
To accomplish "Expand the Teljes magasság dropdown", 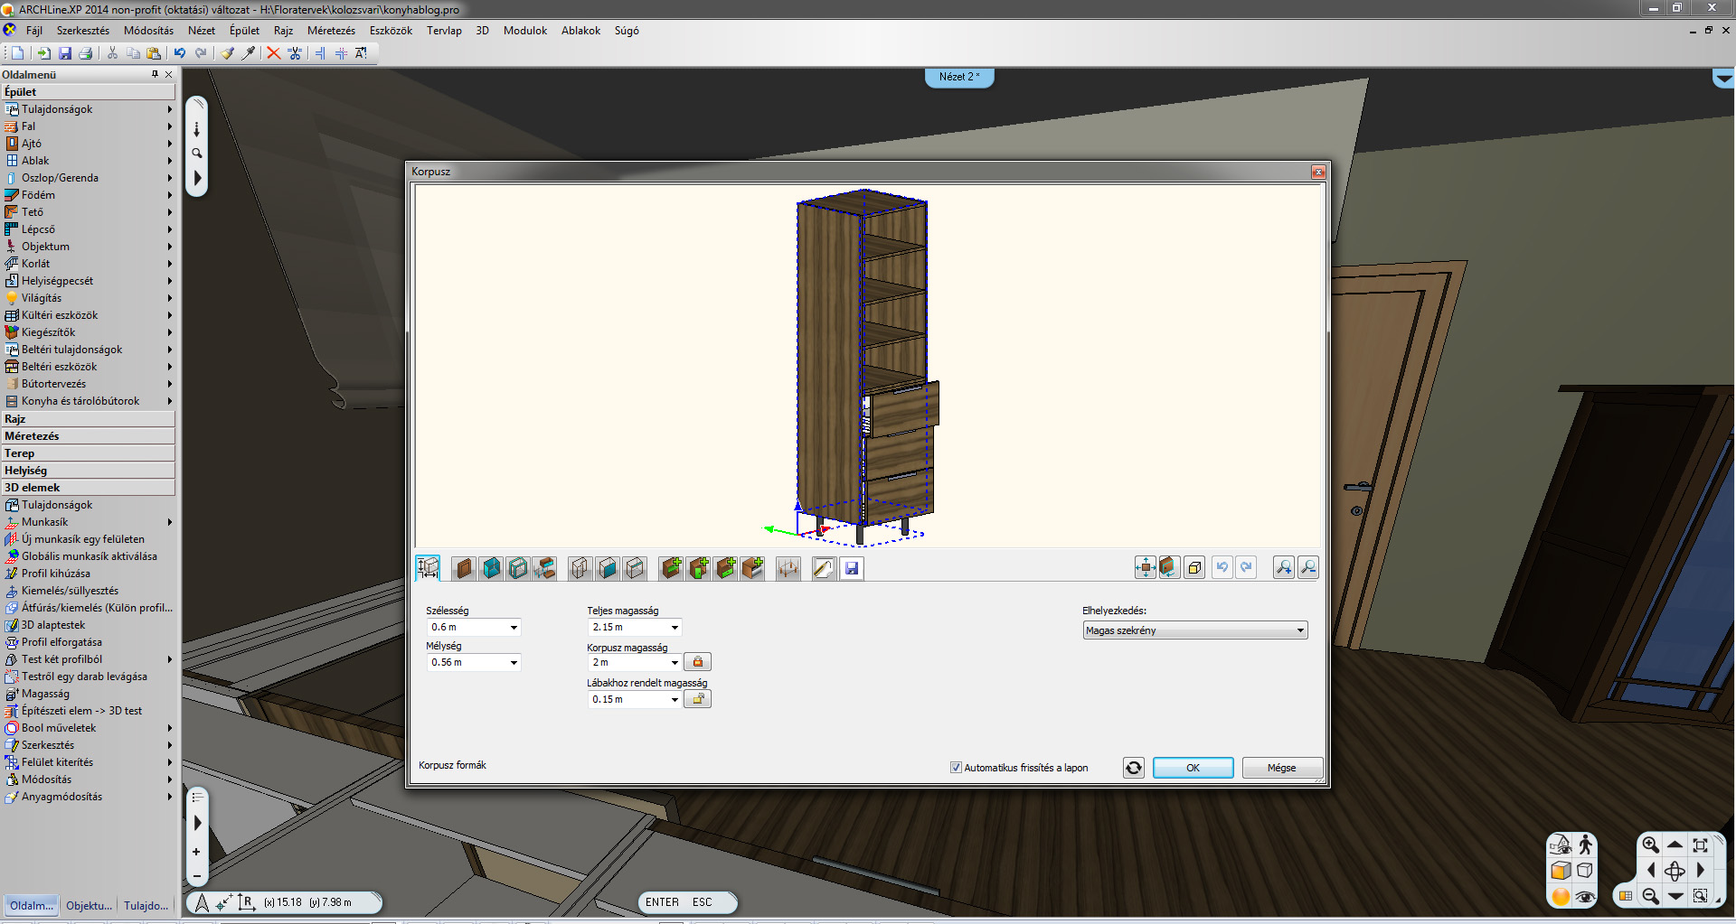I will 675,628.
